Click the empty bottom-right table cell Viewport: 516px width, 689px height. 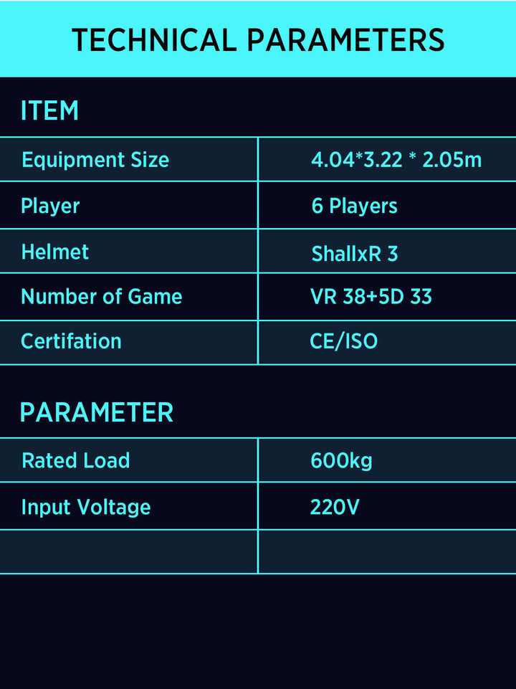pyautogui.click(x=387, y=552)
